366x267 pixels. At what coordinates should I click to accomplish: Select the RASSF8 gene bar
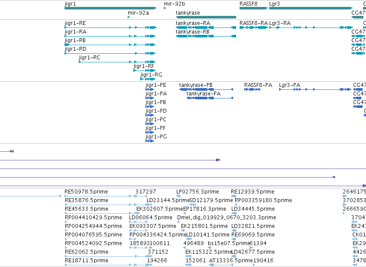coord(253,8)
